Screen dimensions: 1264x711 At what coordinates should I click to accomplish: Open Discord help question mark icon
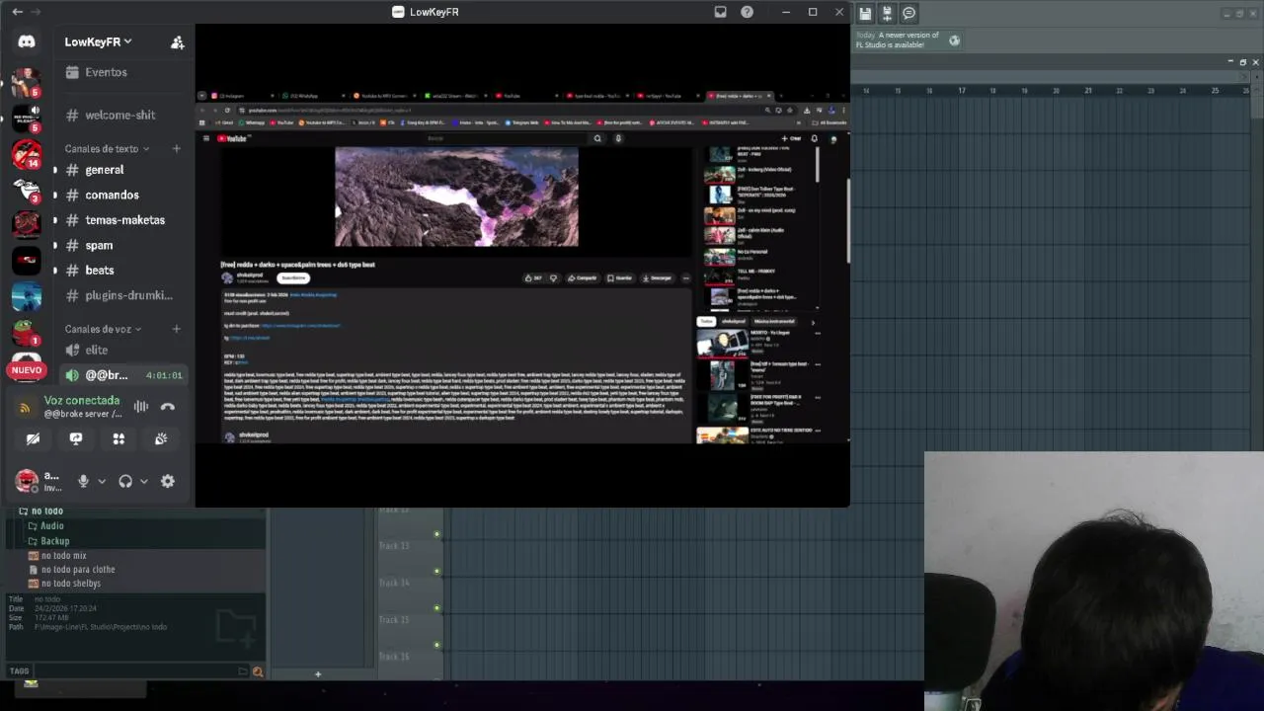748,12
